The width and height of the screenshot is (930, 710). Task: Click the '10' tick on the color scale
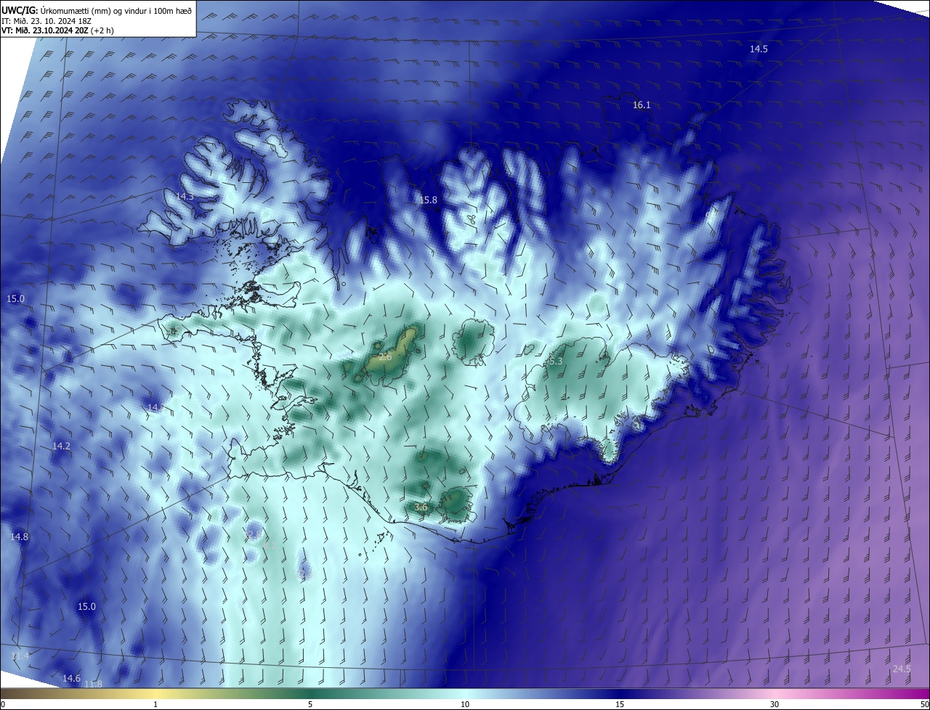pyautogui.click(x=465, y=705)
